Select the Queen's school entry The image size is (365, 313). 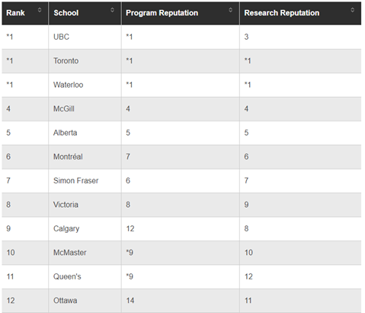67,276
